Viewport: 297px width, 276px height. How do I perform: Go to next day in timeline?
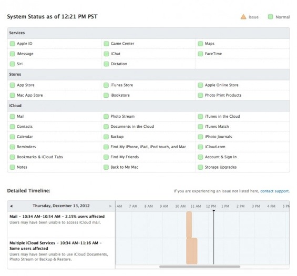pyautogui.click(x=110, y=206)
